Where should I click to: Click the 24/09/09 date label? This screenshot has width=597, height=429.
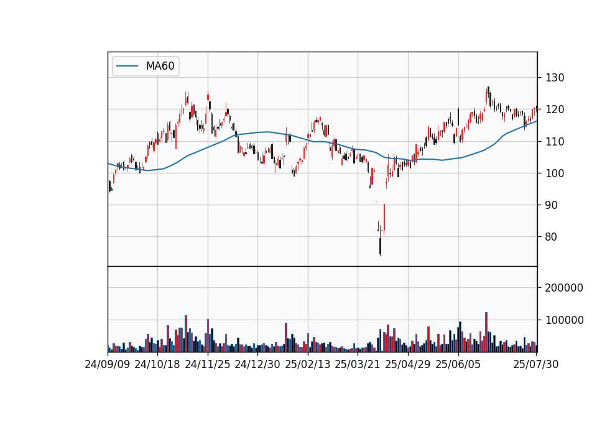pos(108,364)
